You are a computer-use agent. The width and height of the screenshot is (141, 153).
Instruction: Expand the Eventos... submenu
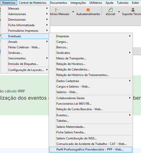[x=91, y=115]
